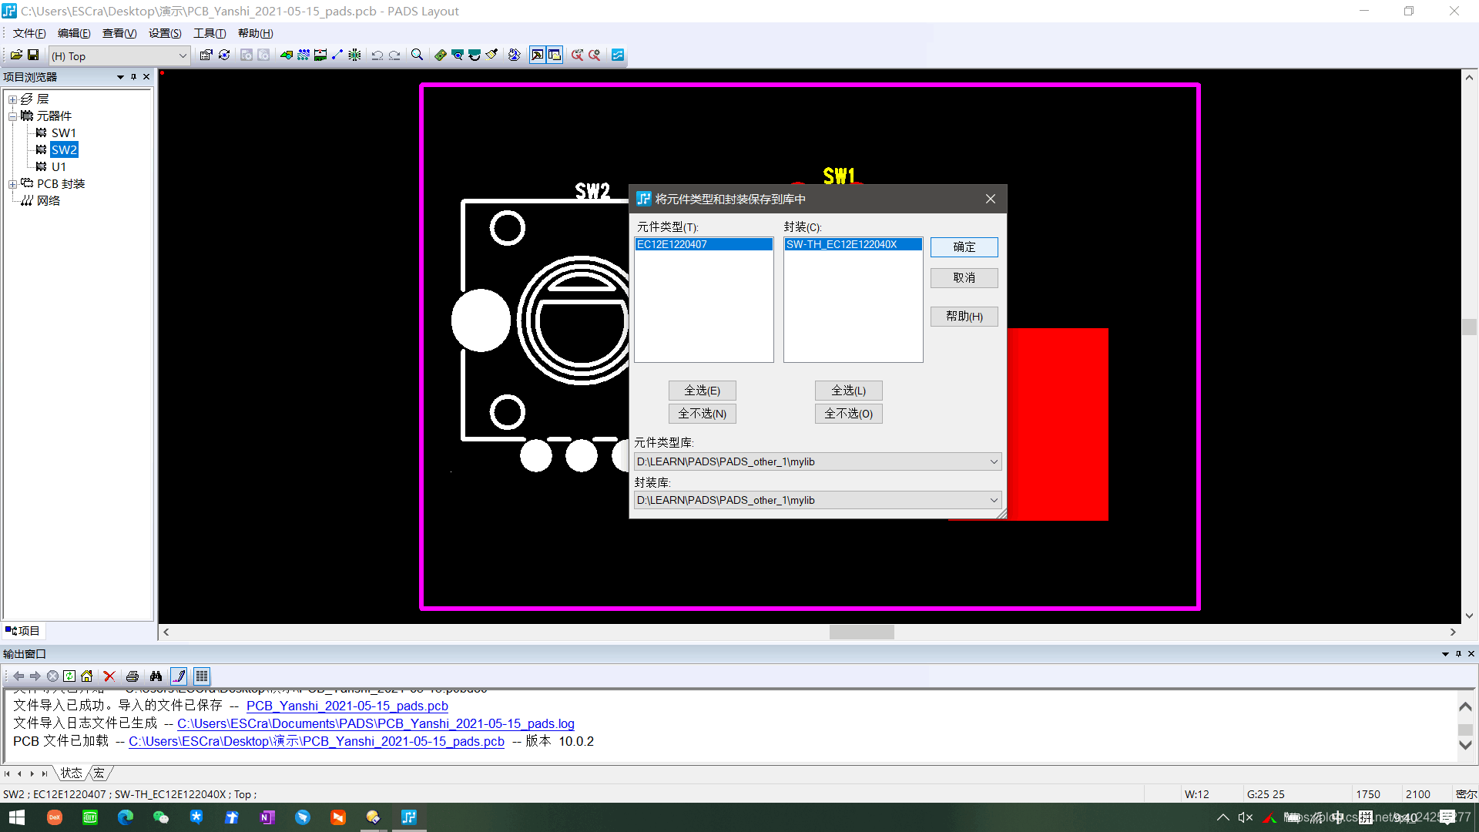Click the Undo arrow icon
The image size is (1479, 832).
(377, 55)
